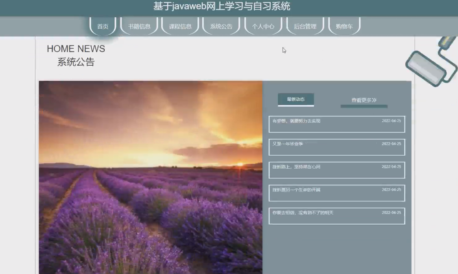Select the 系统公告 announcements menu item
This screenshot has width=458, height=274.
(x=221, y=26)
